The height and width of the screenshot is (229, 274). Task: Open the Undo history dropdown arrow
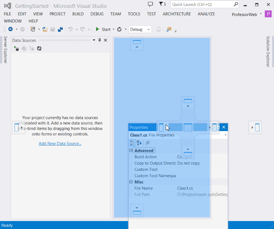[x=77, y=29]
